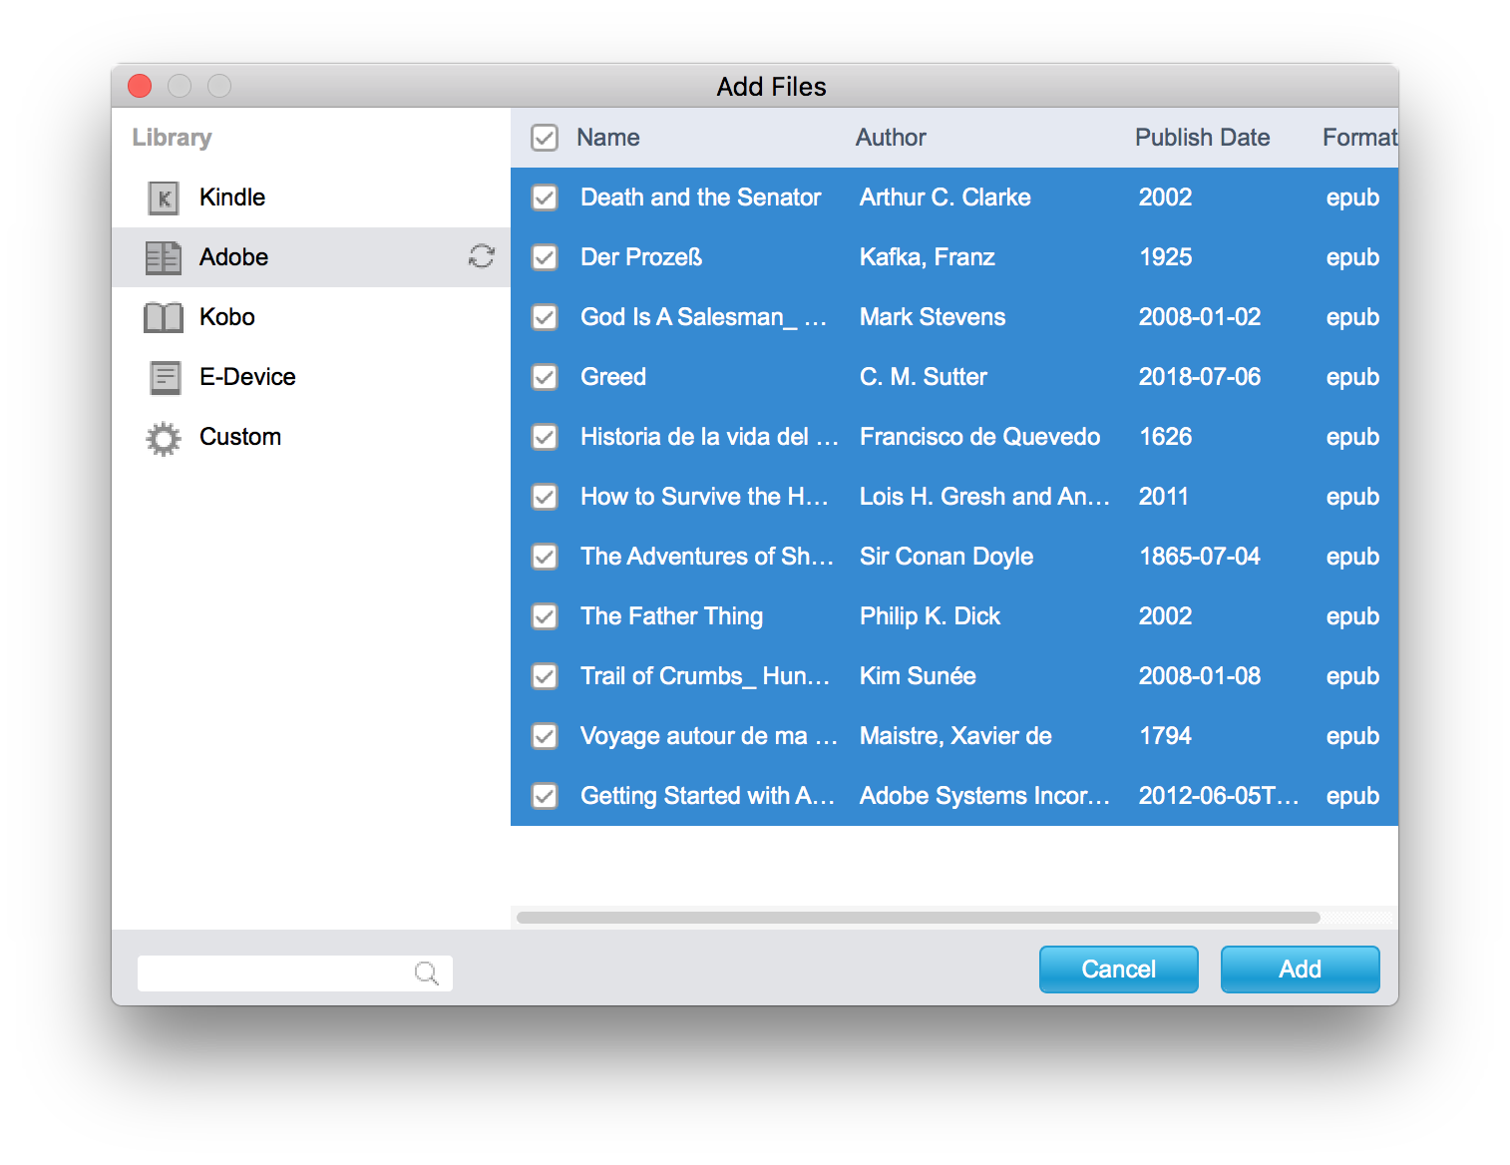Screen dimensions: 1510x1165
Task: Select Kobo in the Library sidebar
Action: pos(227,317)
